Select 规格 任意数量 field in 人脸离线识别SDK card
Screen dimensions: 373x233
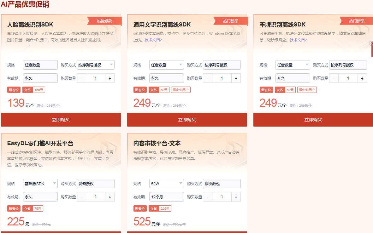(40, 65)
